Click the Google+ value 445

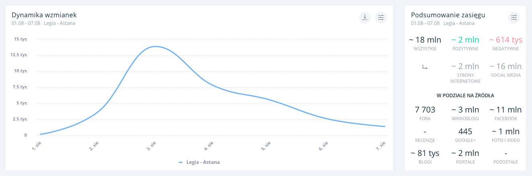(x=465, y=131)
